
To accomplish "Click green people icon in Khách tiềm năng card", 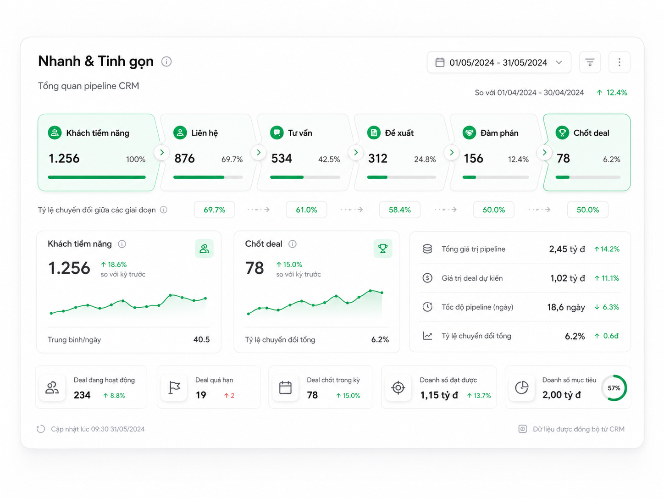I will (x=204, y=249).
